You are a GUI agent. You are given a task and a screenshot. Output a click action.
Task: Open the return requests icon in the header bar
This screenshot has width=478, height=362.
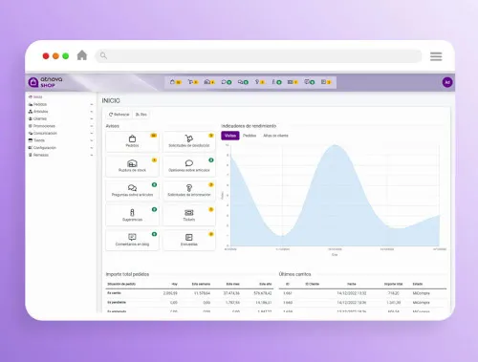click(193, 82)
